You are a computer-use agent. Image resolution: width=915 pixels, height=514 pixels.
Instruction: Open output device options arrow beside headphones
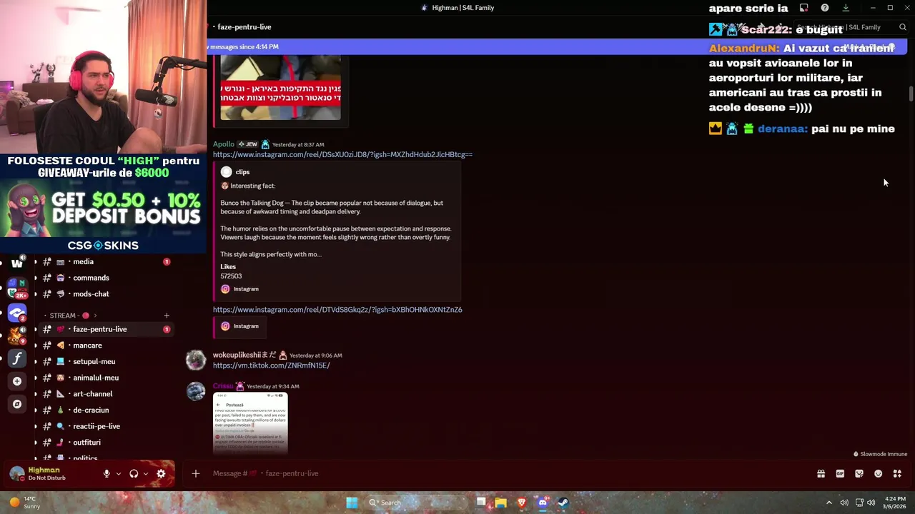(x=146, y=473)
